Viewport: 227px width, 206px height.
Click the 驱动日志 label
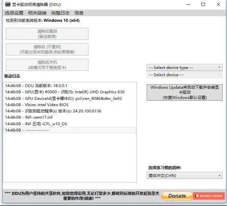point(12,76)
